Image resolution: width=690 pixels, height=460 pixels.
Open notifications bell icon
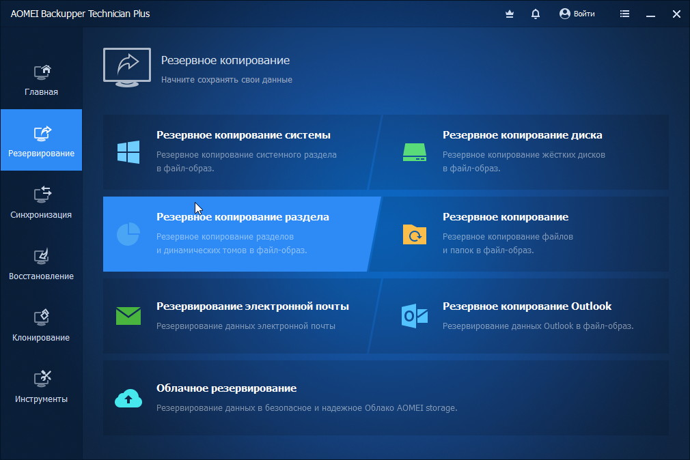click(x=536, y=14)
